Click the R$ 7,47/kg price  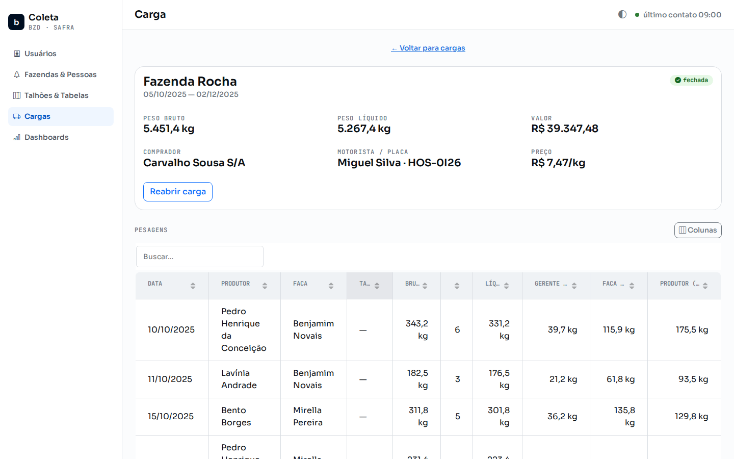tap(558, 163)
